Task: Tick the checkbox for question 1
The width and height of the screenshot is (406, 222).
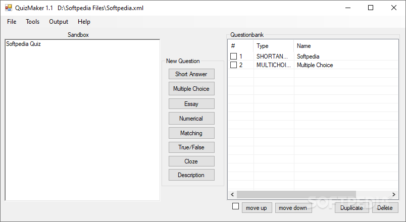Action: click(234, 56)
